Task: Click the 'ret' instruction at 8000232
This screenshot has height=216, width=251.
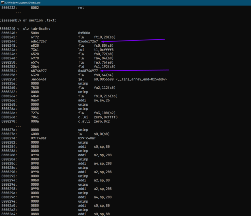Action: [x=81, y=8]
